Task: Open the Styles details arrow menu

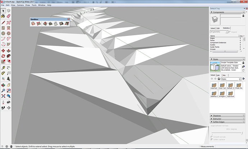Action: 243,79
